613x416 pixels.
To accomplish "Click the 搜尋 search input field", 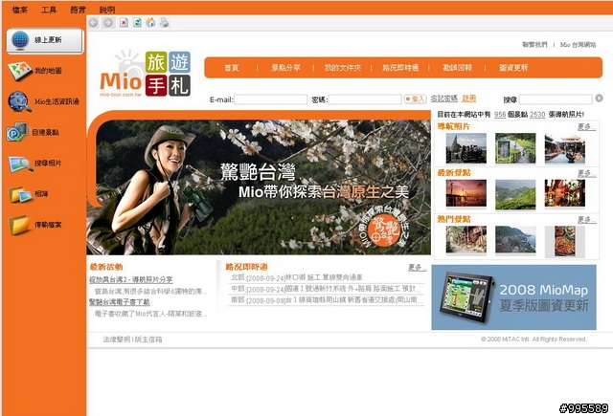I will pyautogui.click(x=556, y=99).
